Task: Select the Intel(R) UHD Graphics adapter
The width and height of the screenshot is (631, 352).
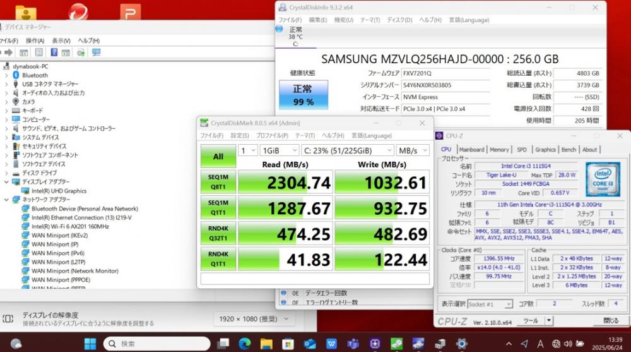Action: tap(59, 191)
